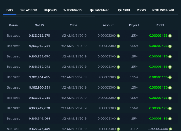Click amount coin icon in bet 9,166,953,251 row
The image size is (181, 131).
tap(118, 46)
